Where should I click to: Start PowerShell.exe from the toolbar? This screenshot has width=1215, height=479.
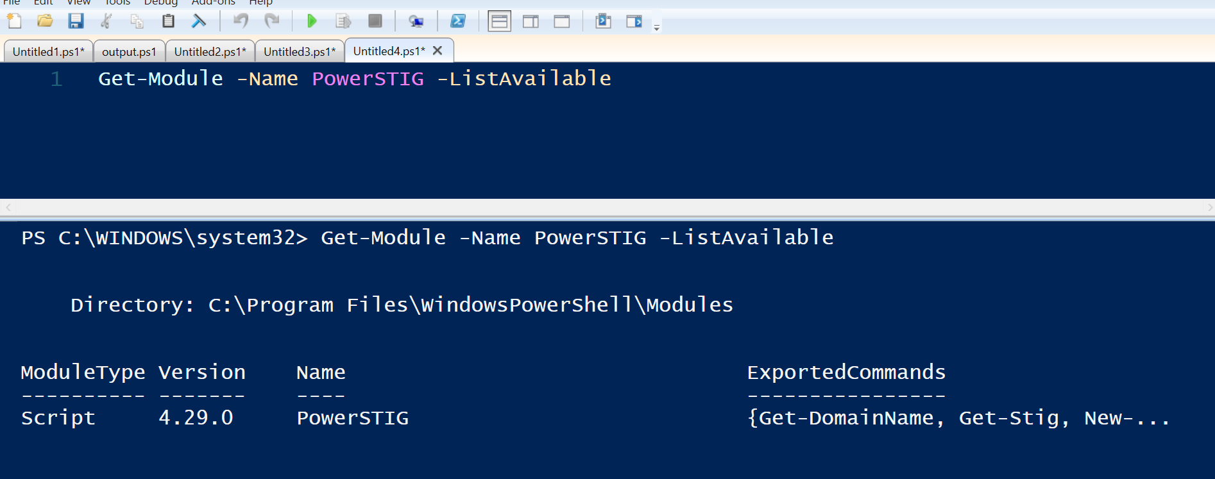point(457,21)
